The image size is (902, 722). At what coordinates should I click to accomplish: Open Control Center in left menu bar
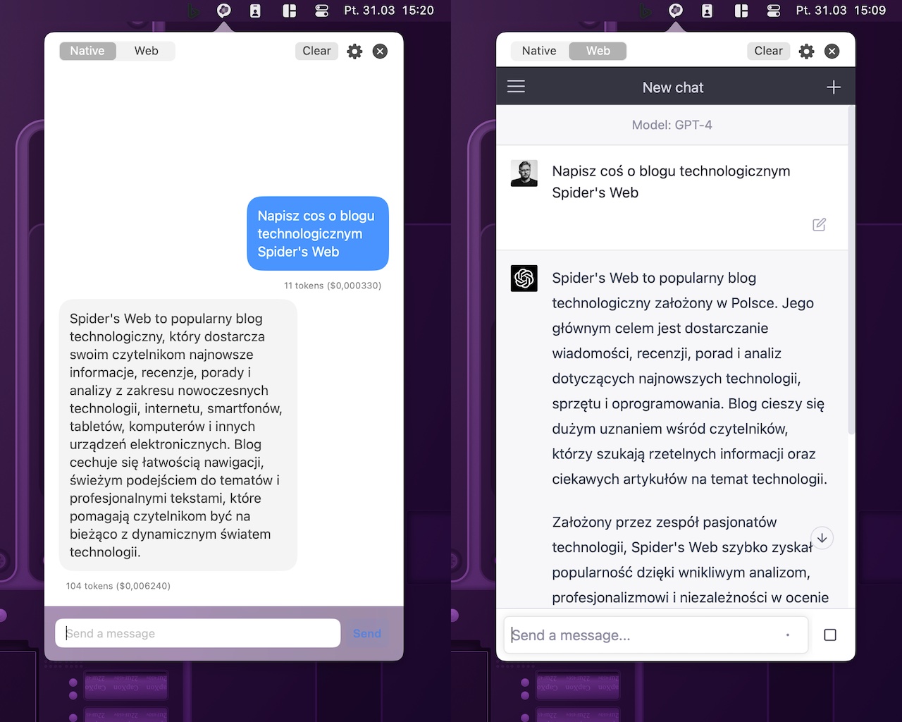322,11
